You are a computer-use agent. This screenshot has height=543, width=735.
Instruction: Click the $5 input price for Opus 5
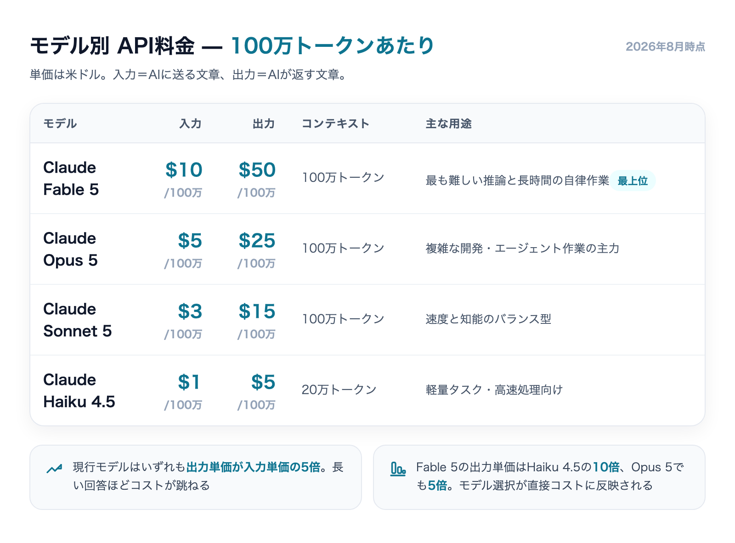[x=190, y=241]
